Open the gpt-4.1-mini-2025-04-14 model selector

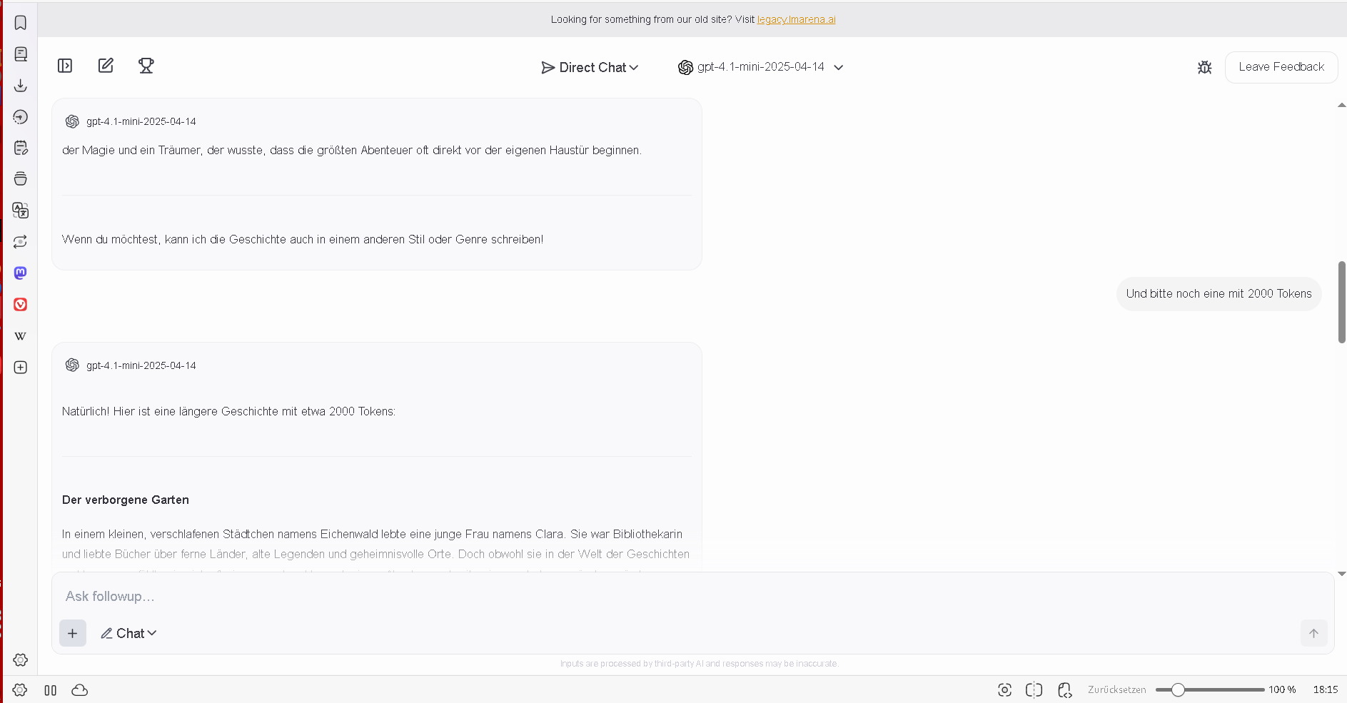(761, 67)
